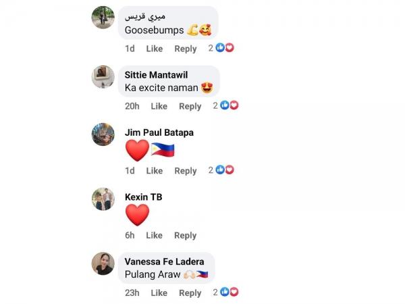The width and height of the screenshot is (405, 304).
Task: Show reactions on Jim Paul Batapa's comment
Action: [221, 170]
